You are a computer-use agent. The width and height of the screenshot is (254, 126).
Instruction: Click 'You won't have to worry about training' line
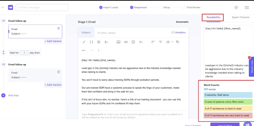(x=121, y=80)
